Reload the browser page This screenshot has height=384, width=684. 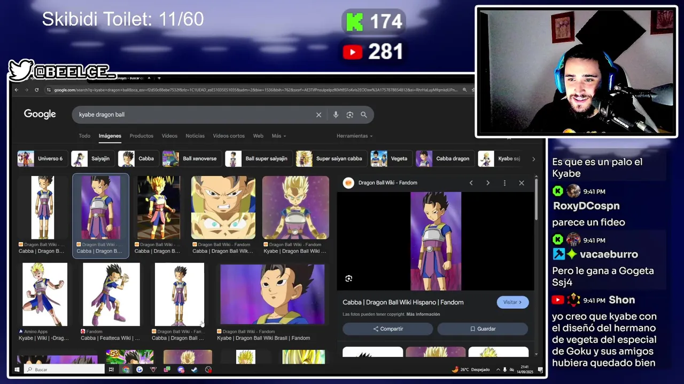(x=36, y=90)
